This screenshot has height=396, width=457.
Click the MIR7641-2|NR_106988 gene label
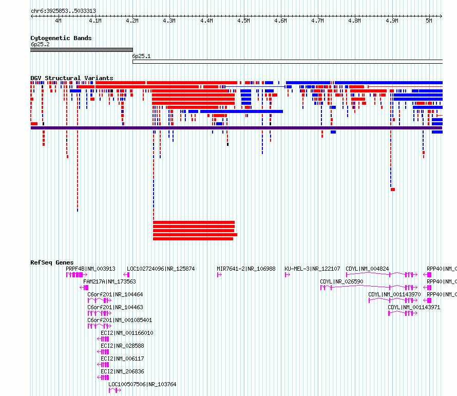246,269
